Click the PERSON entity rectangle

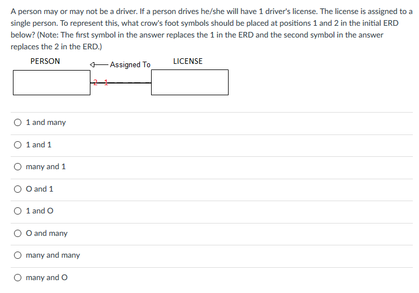[52, 83]
